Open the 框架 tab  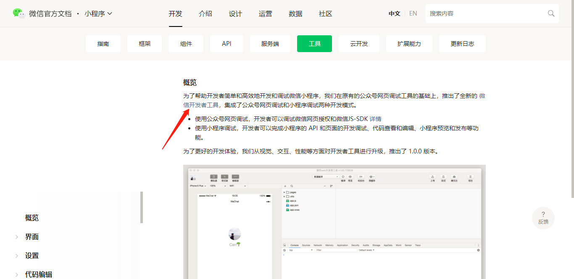click(145, 44)
